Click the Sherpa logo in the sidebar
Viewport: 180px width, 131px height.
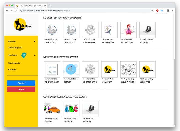[x=21, y=24]
